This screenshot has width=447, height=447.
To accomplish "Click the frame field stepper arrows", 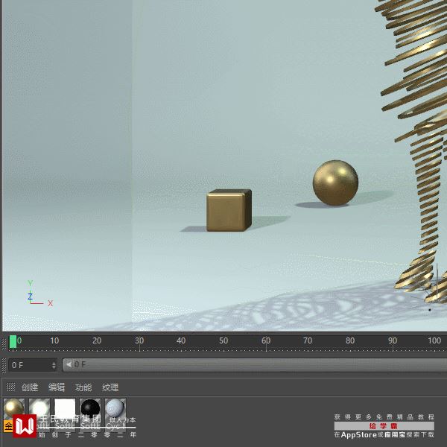I will point(54,365).
